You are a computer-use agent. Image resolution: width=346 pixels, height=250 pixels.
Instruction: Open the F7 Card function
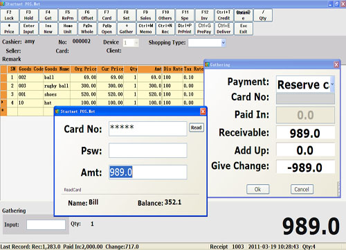pos(107,15)
